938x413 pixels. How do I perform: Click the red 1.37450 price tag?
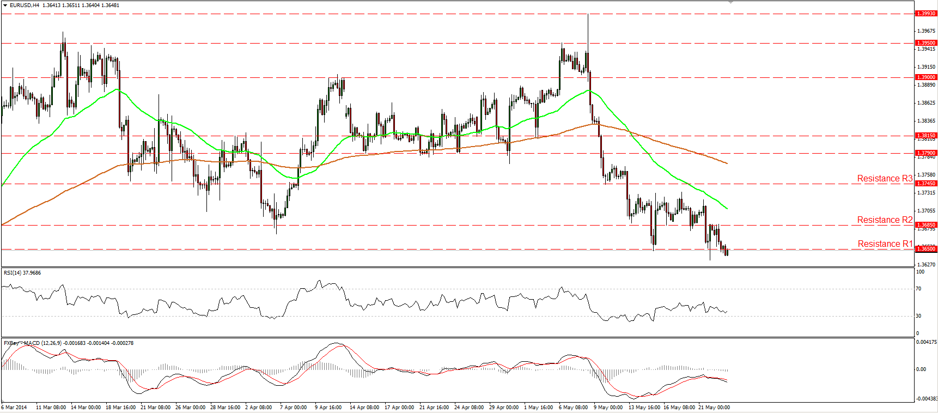926,183
